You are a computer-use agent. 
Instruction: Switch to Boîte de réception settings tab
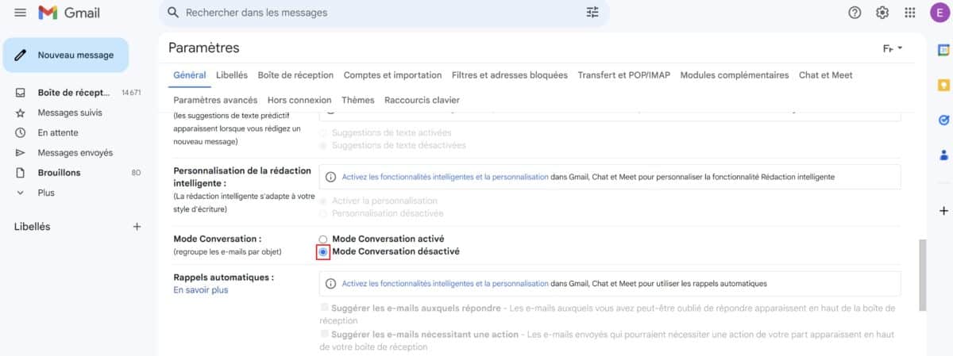pyautogui.click(x=295, y=75)
